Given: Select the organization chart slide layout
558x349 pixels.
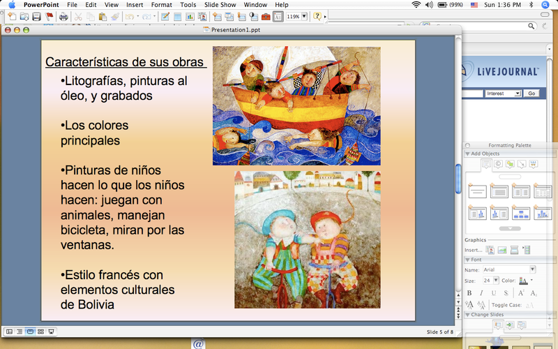Looking at the screenshot, I should [x=521, y=213].
